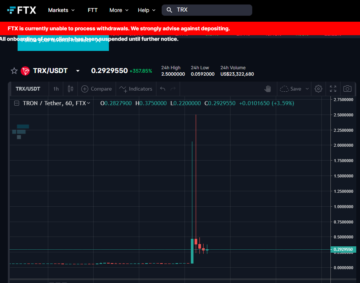
Task: Click the redo arrow in chart toolbar
Action: click(x=173, y=89)
